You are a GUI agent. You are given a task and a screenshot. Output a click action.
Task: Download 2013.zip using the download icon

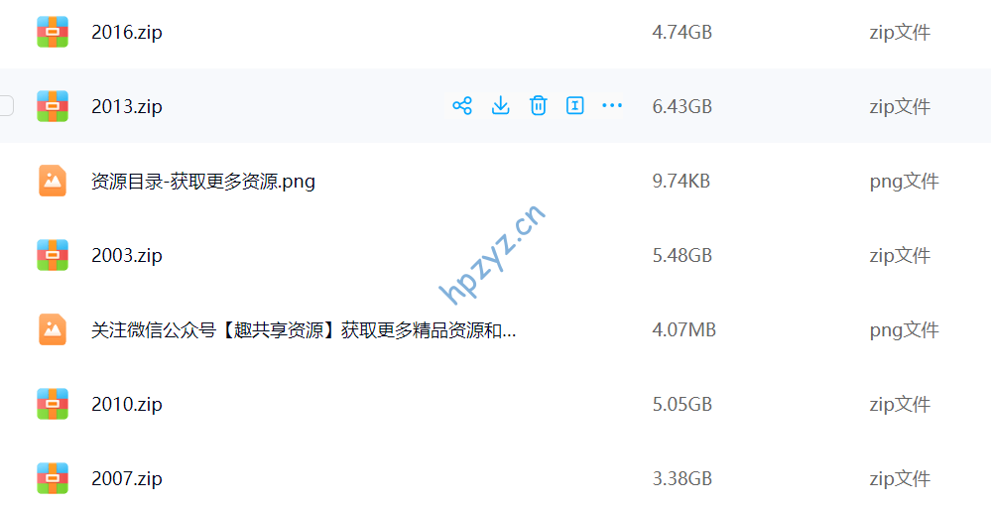coord(501,105)
